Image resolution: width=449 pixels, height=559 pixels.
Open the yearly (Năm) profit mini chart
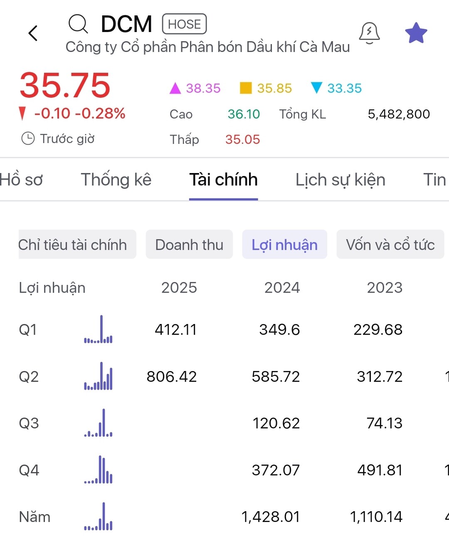(x=99, y=517)
